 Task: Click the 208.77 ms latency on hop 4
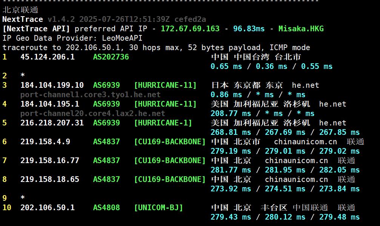[231, 113]
